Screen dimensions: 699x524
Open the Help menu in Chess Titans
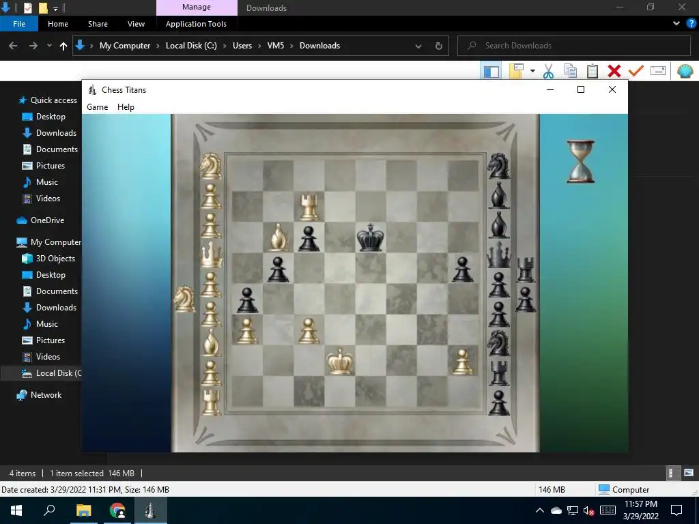126,107
